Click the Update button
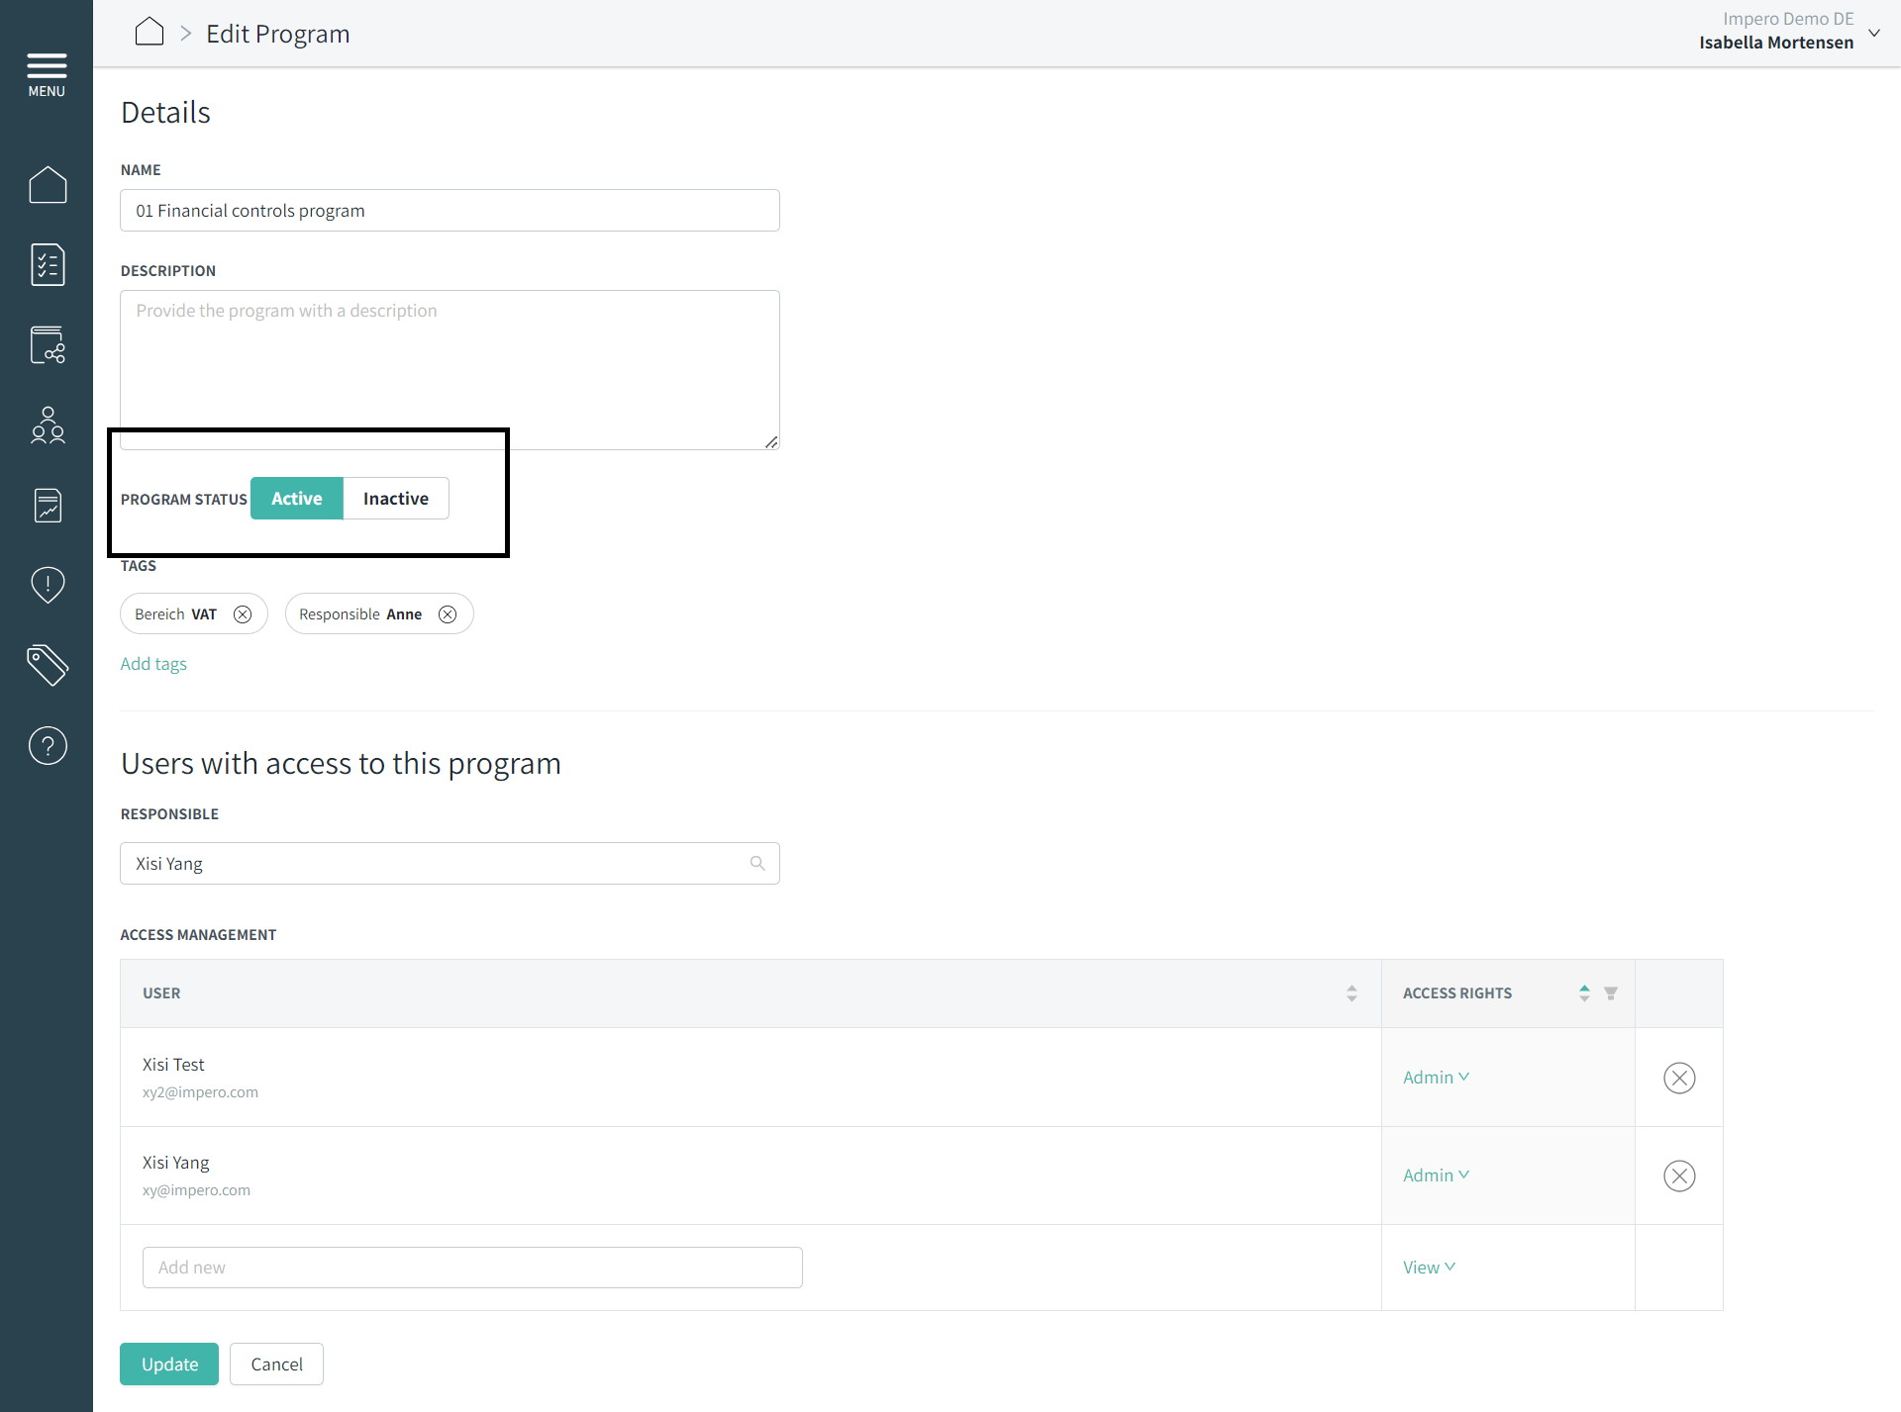The width and height of the screenshot is (1901, 1412). [x=169, y=1364]
